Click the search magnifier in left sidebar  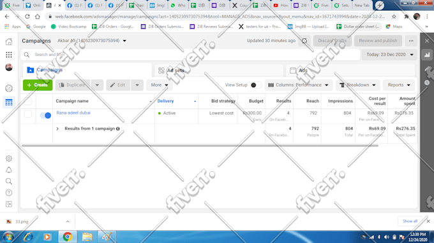coord(9,181)
